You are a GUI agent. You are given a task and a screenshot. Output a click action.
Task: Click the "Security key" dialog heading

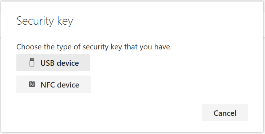click(45, 21)
